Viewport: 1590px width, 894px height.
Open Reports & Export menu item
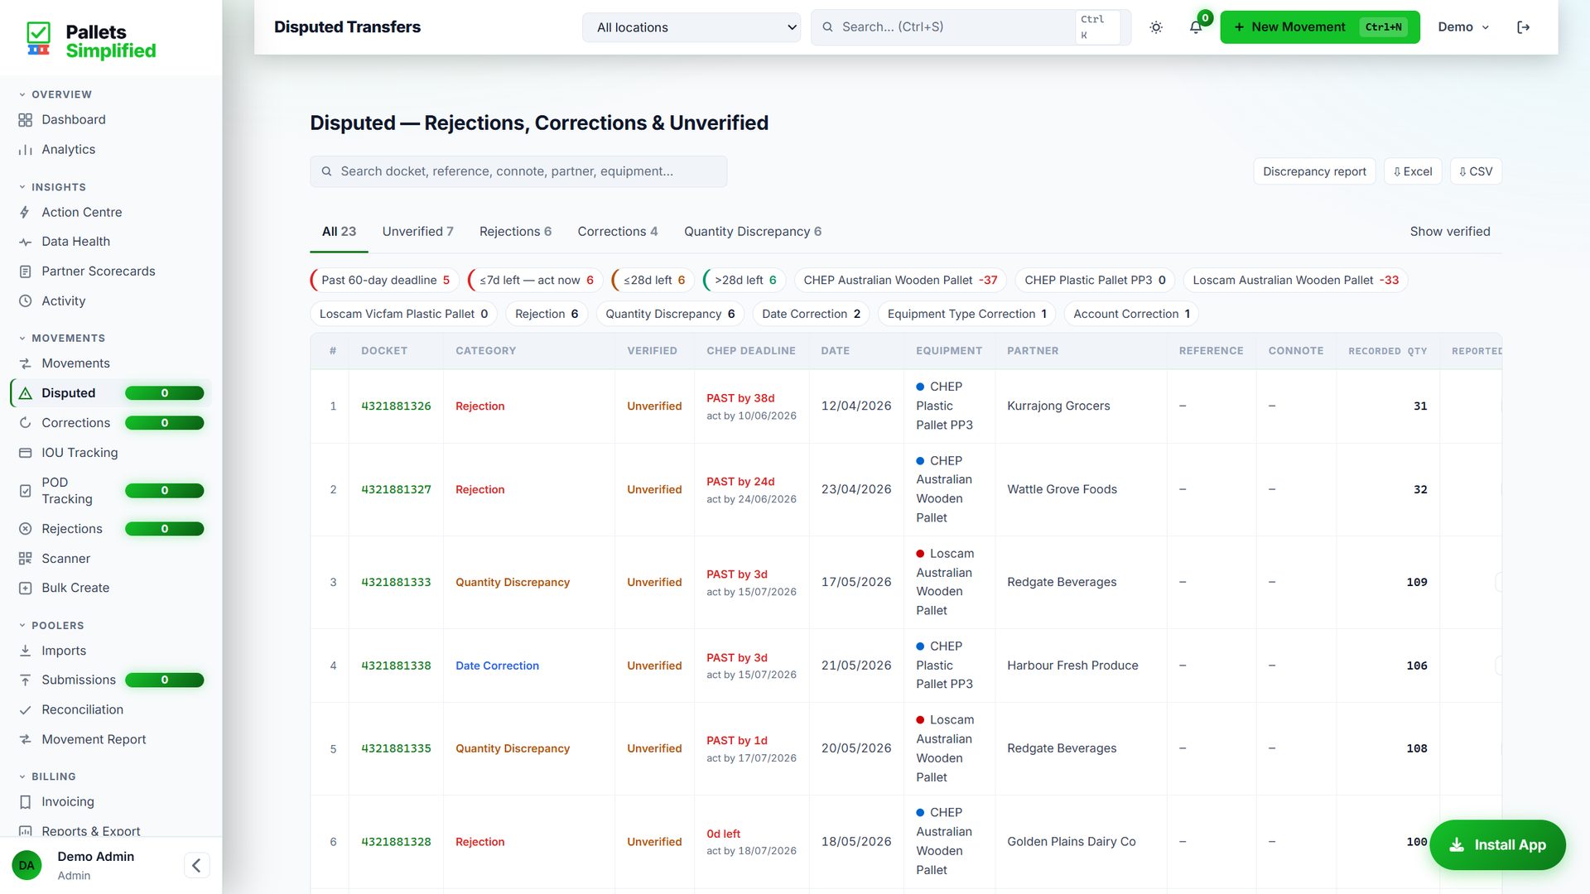tap(90, 831)
